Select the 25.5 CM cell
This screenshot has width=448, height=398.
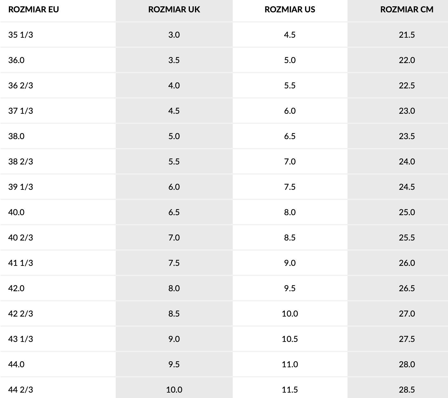(407, 238)
